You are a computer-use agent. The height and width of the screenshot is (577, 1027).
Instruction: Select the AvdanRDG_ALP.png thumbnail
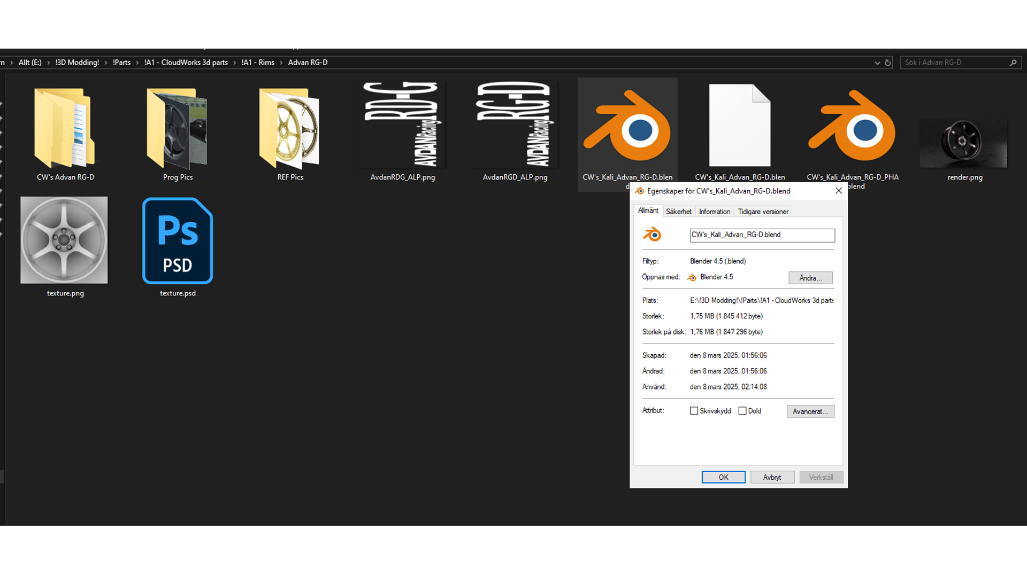402,124
